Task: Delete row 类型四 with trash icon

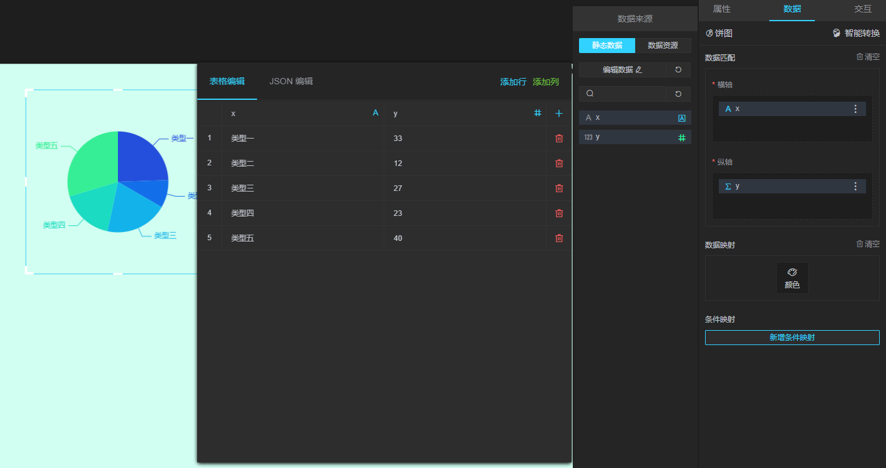Action: click(x=559, y=213)
